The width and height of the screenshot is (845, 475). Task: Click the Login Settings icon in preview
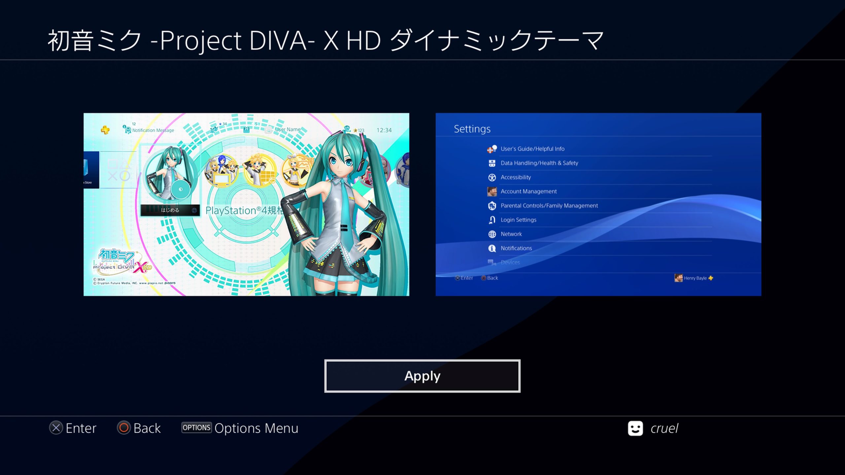[x=492, y=220]
